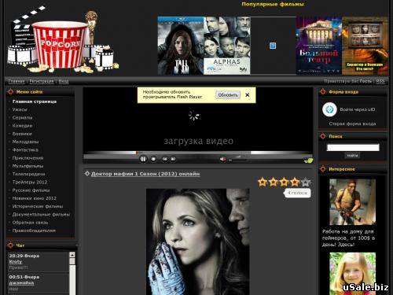393x295 pixels.
Task: Skip to the next video track
Action: point(173,159)
